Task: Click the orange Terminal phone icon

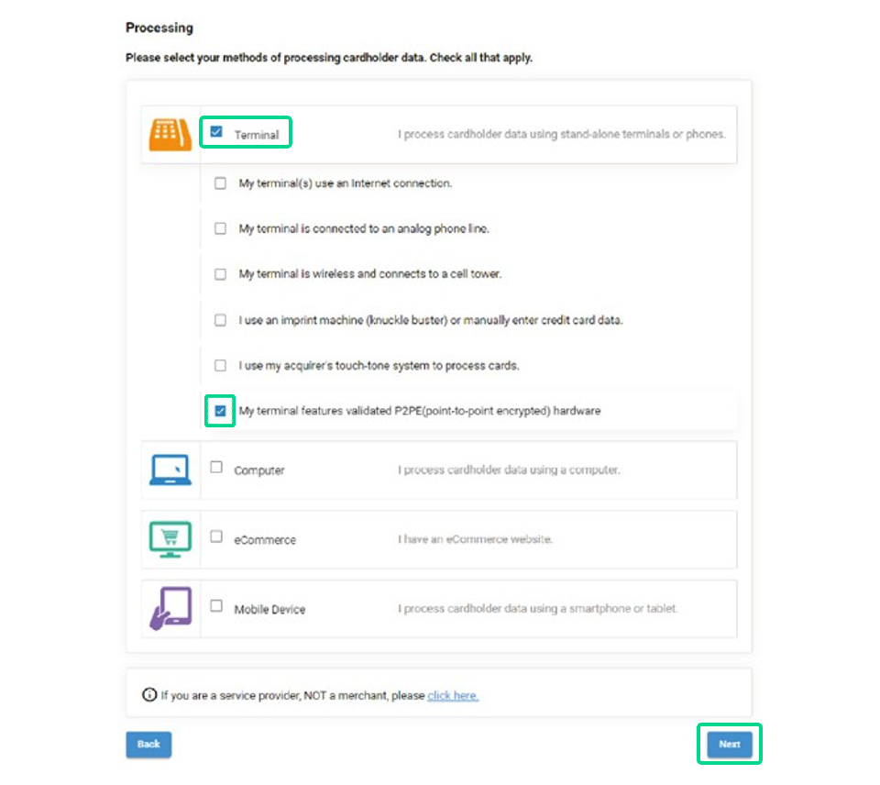Action: point(170,133)
